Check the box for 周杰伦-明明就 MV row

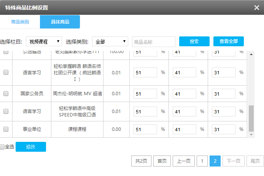coord(6,93)
